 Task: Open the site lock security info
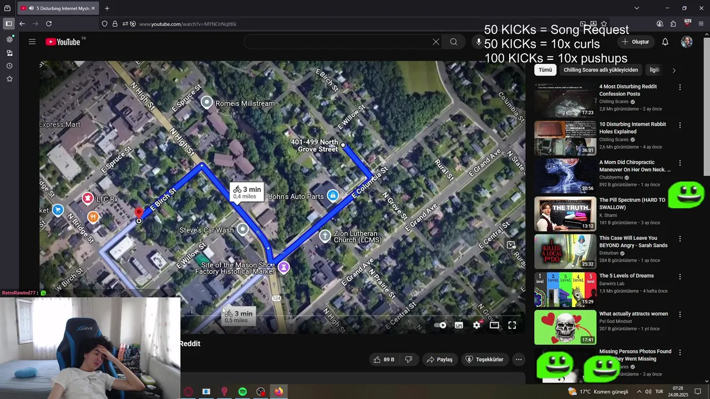(x=115, y=24)
